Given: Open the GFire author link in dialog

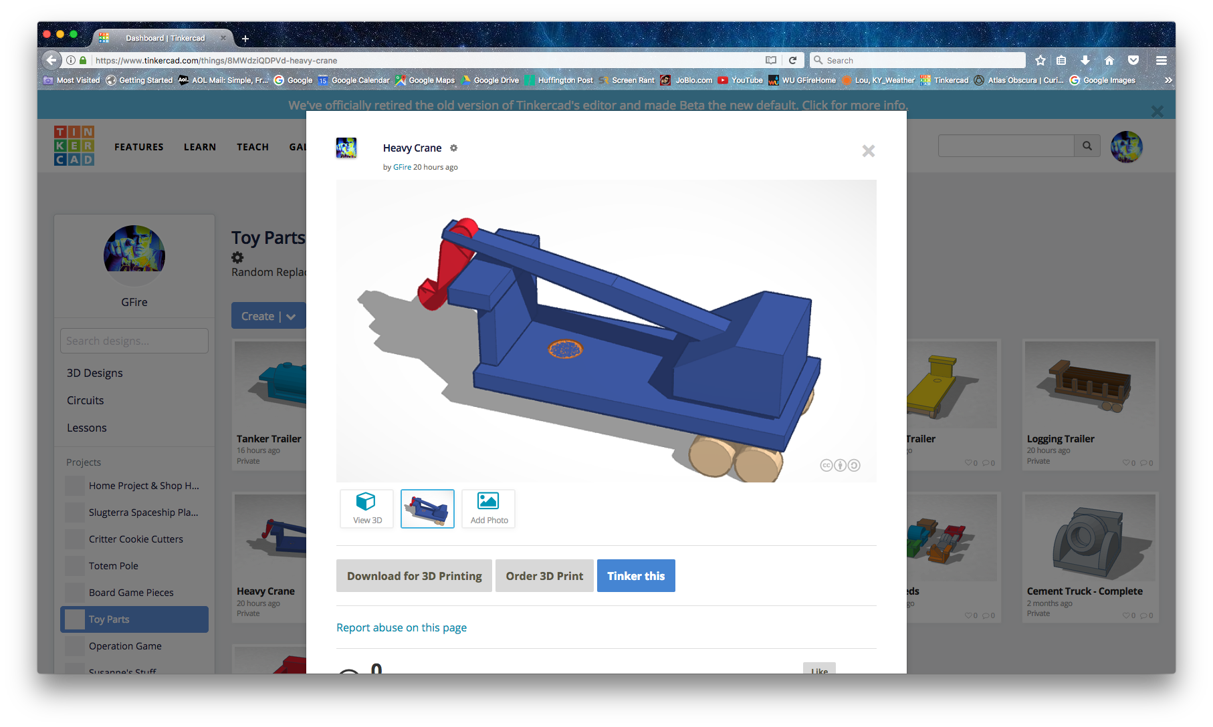Looking at the screenshot, I should coord(402,167).
